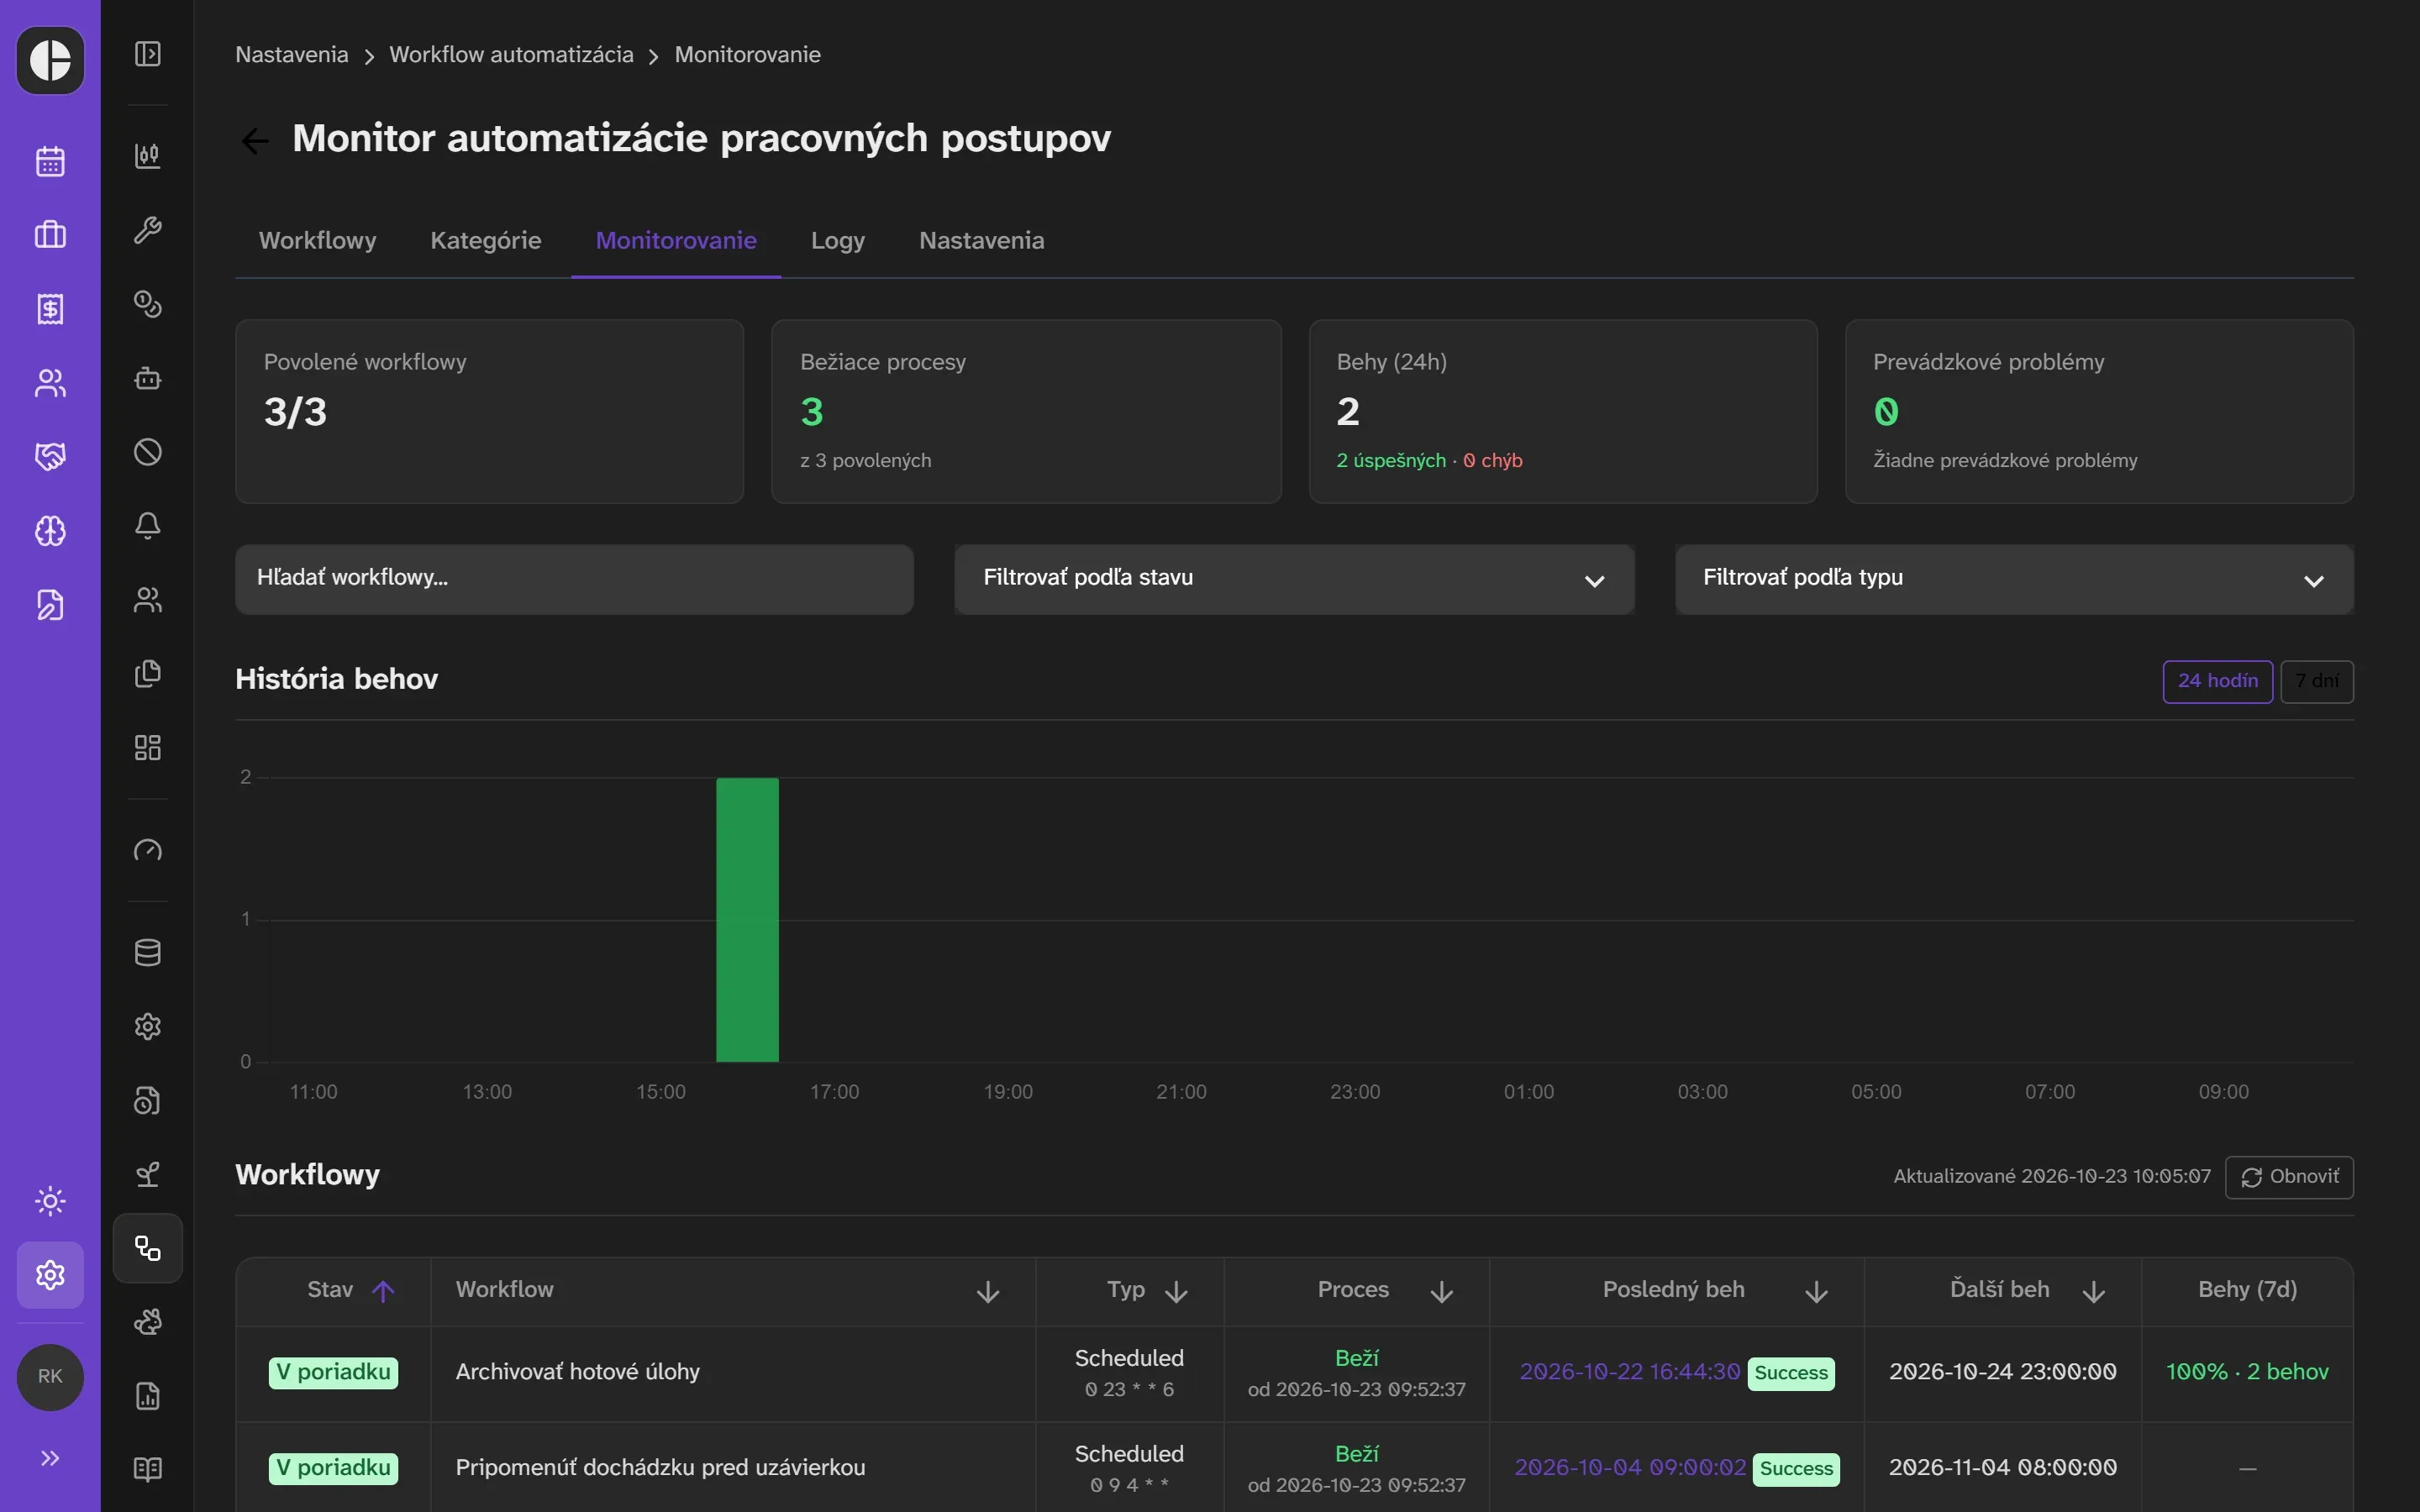Open the dashboard grid layout icon

pos(148,748)
